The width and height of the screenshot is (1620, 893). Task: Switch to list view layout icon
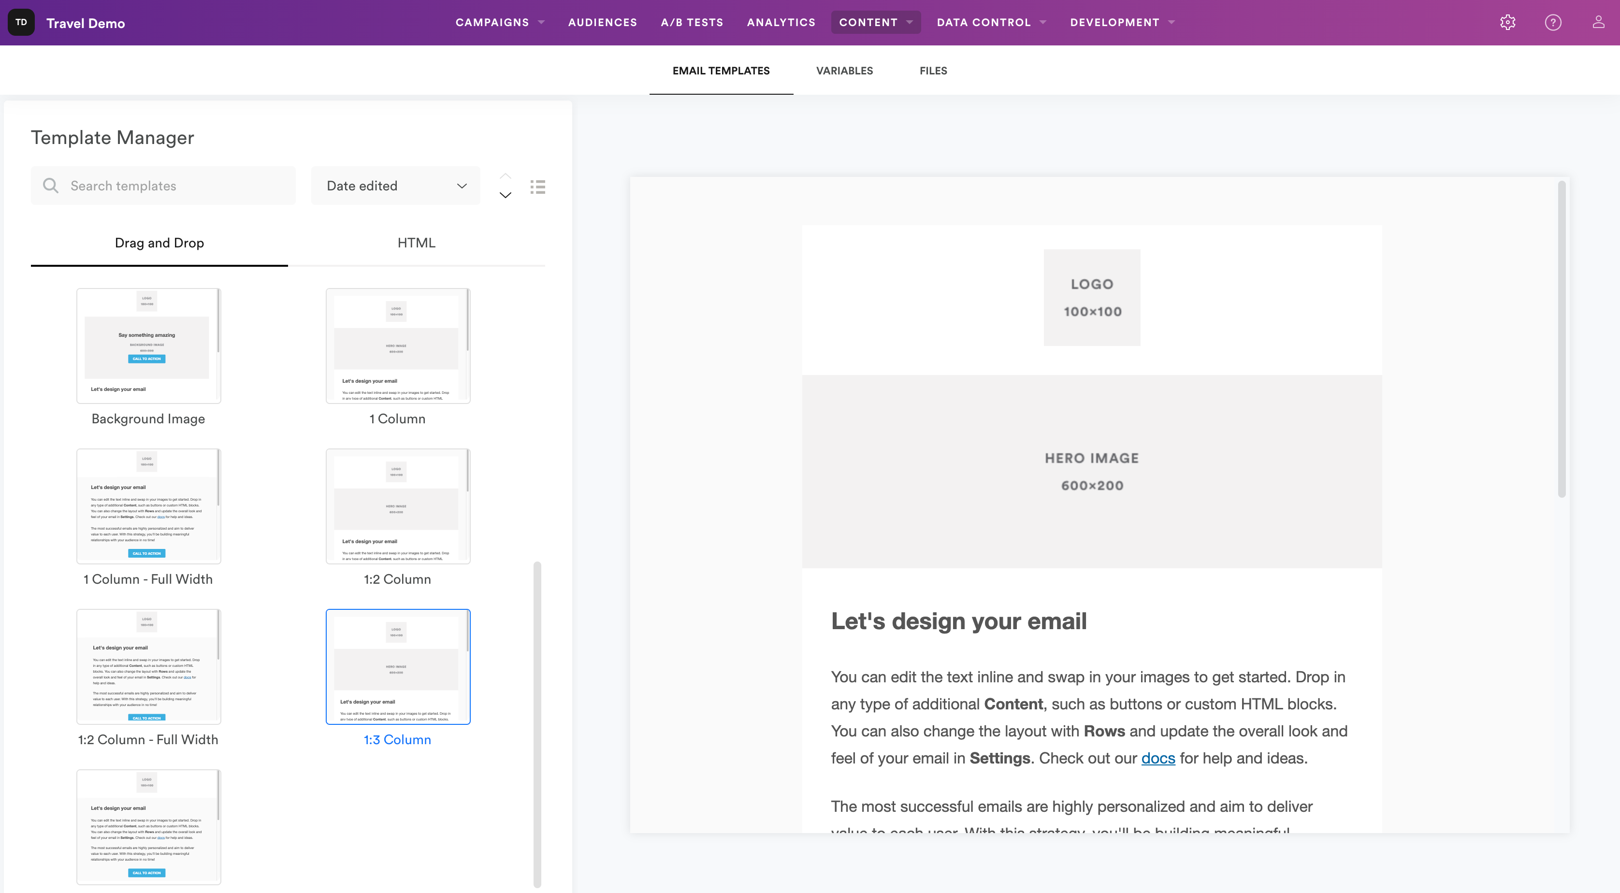pyautogui.click(x=538, y=186)
